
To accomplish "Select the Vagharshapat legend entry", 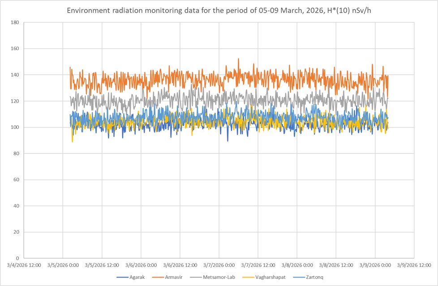I will (x=270, y=277).
